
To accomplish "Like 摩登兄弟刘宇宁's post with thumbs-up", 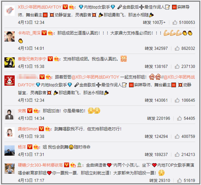I will (x=177, y=67).
